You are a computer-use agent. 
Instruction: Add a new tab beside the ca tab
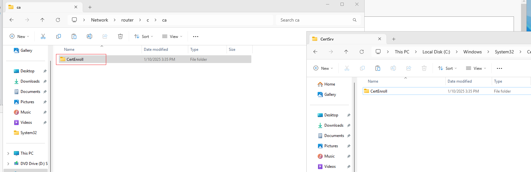(90, 7)
